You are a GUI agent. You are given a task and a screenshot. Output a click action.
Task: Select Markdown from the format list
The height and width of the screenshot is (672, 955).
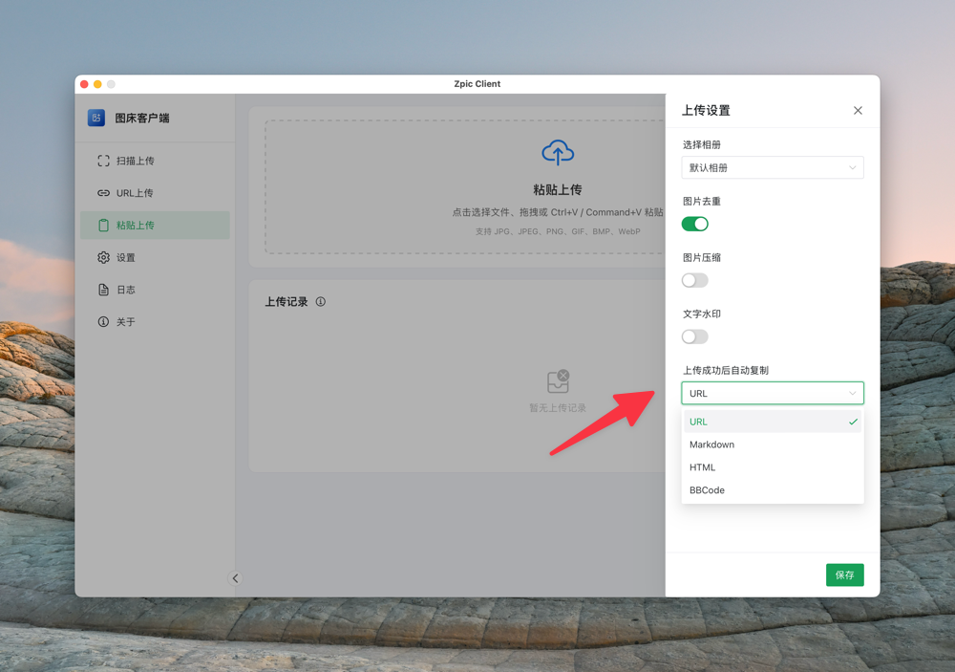[x=712, y=444]
